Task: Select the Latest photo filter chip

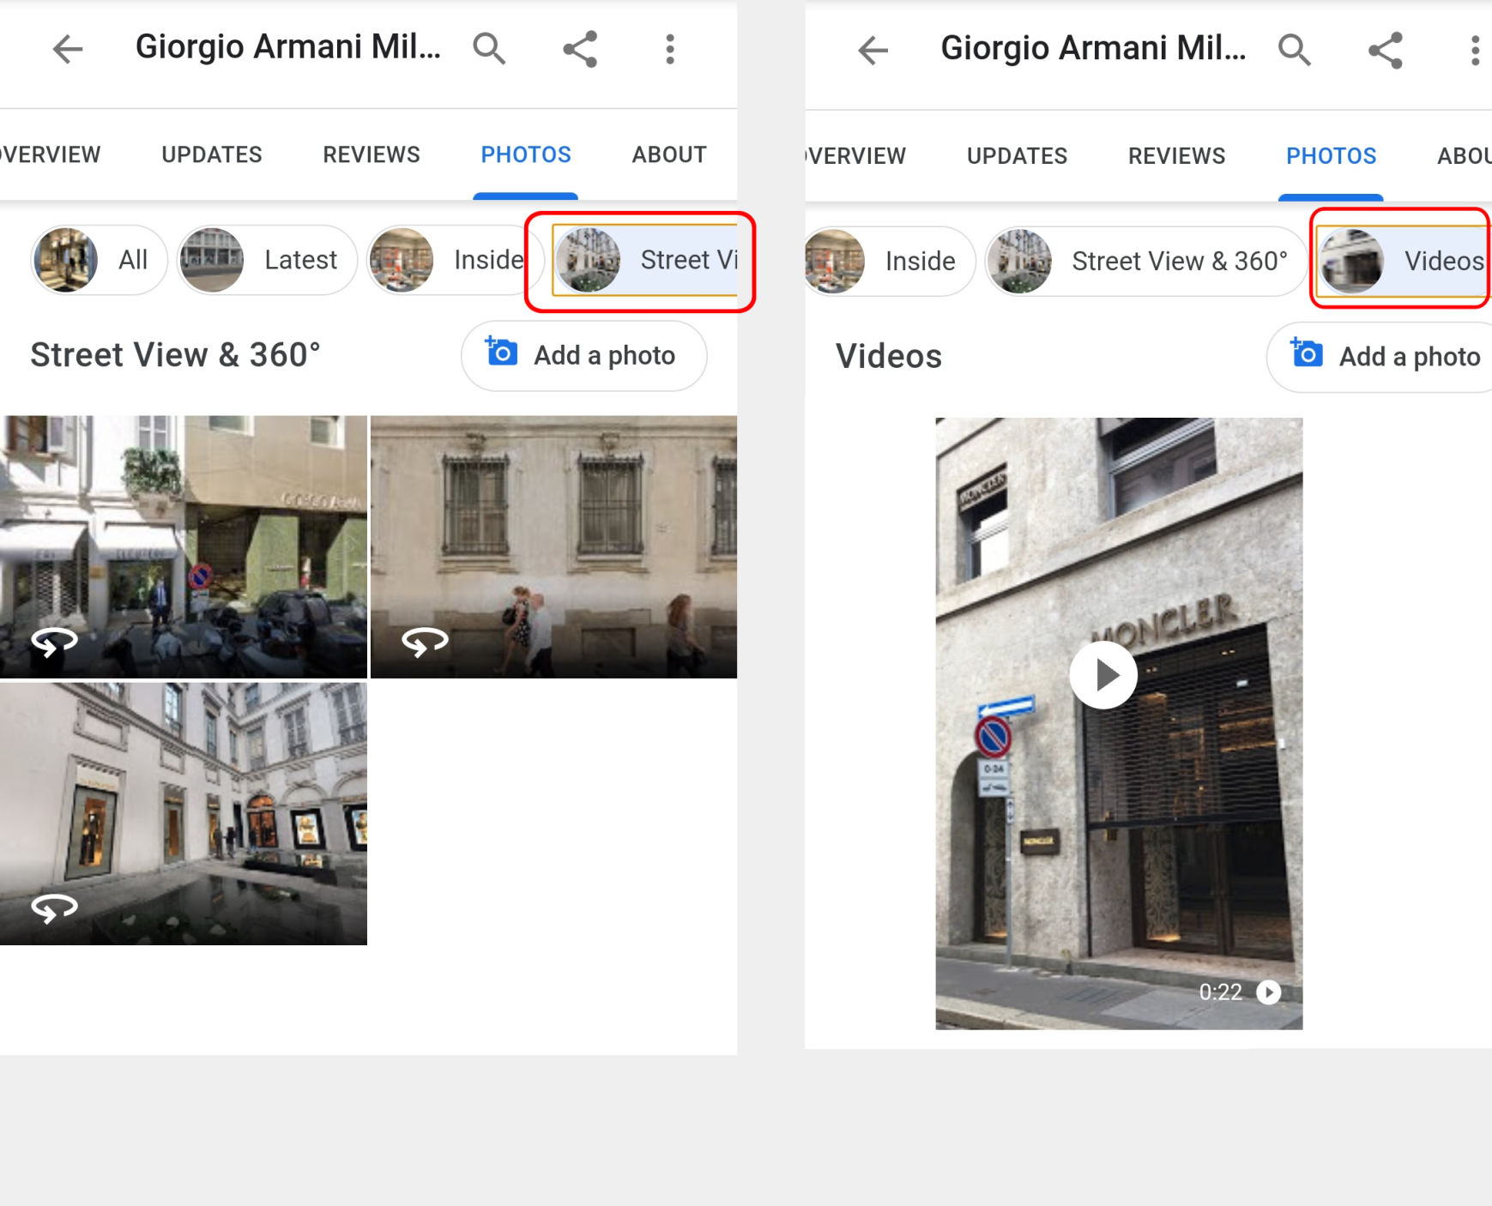Action: 267,260
